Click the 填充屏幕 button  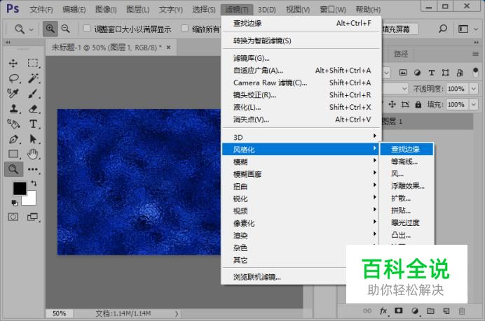coord(399,29)
